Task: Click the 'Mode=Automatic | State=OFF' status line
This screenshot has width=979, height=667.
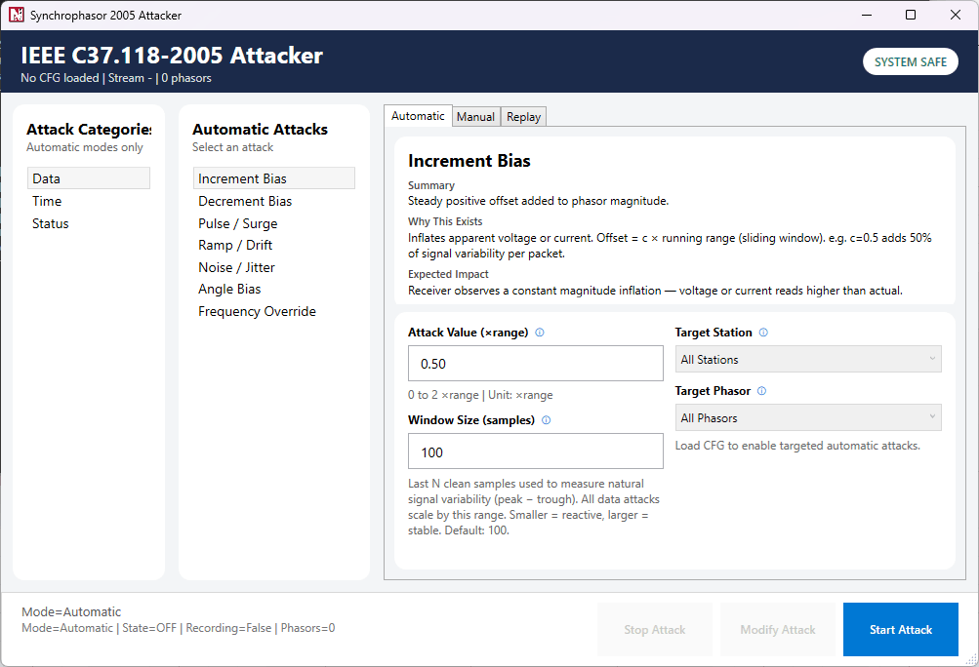Action: pyautogui.click(x=178, y=628)
